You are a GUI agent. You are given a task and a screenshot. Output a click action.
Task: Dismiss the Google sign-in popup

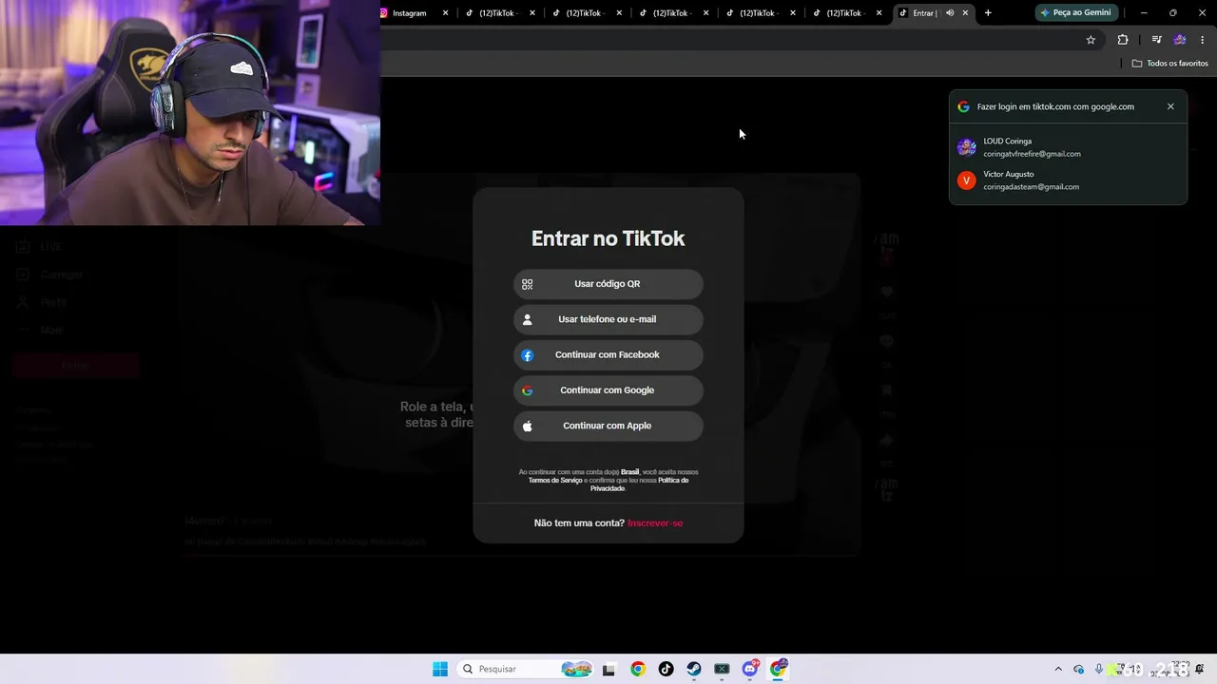pos(1170,106)
